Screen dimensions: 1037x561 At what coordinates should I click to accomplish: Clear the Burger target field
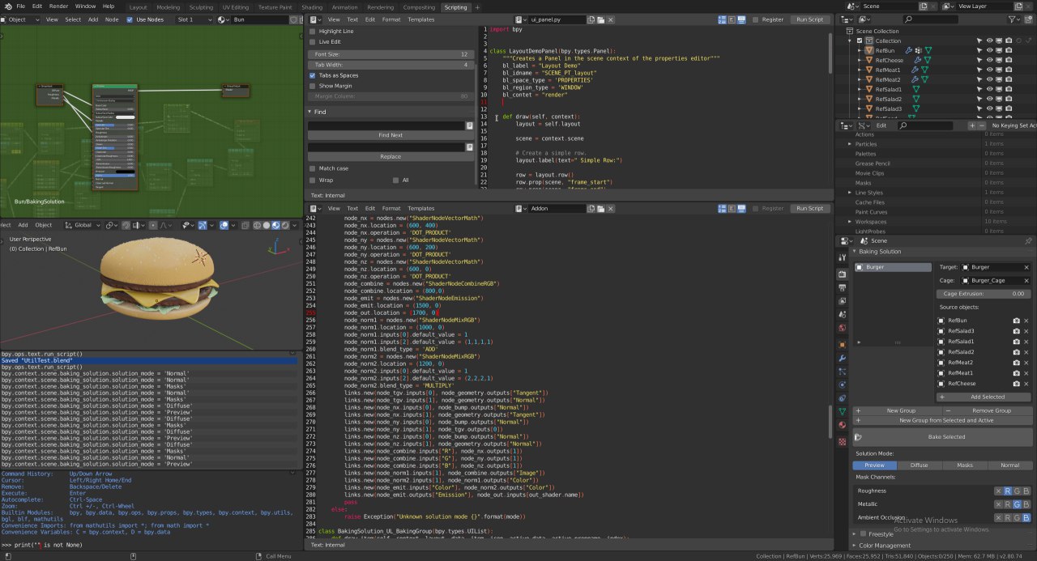[1026, 267]
